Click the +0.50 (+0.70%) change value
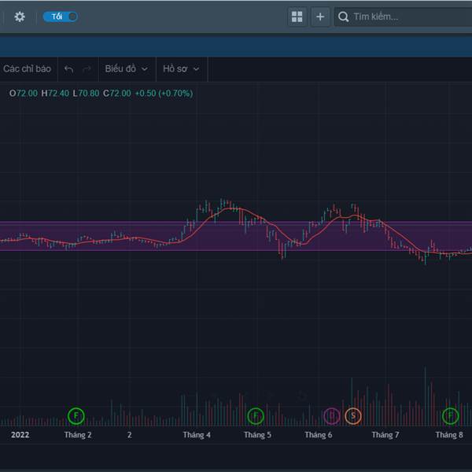The height and width of the screenshot is (472, 472). click(x=164, y=94)
